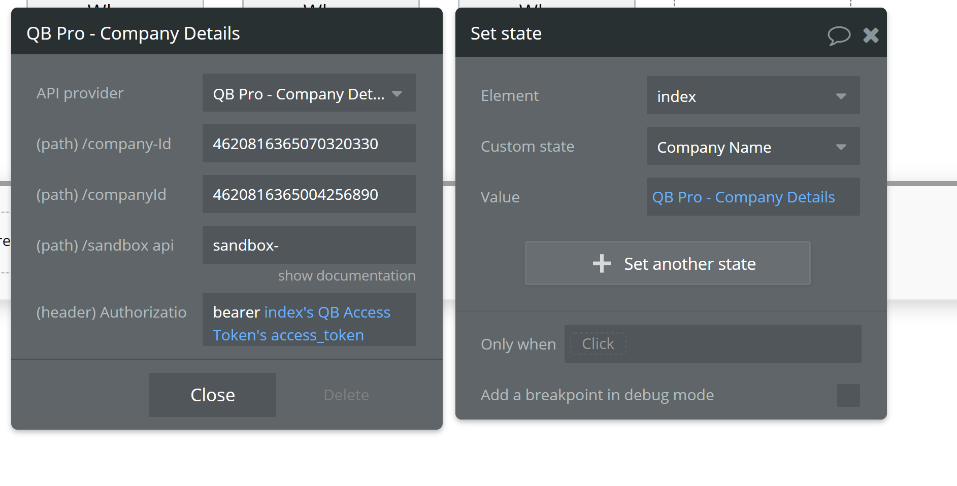The image size is (957, 486).
Task: Open the comment bubble in Set state
Action: point(839,36)
